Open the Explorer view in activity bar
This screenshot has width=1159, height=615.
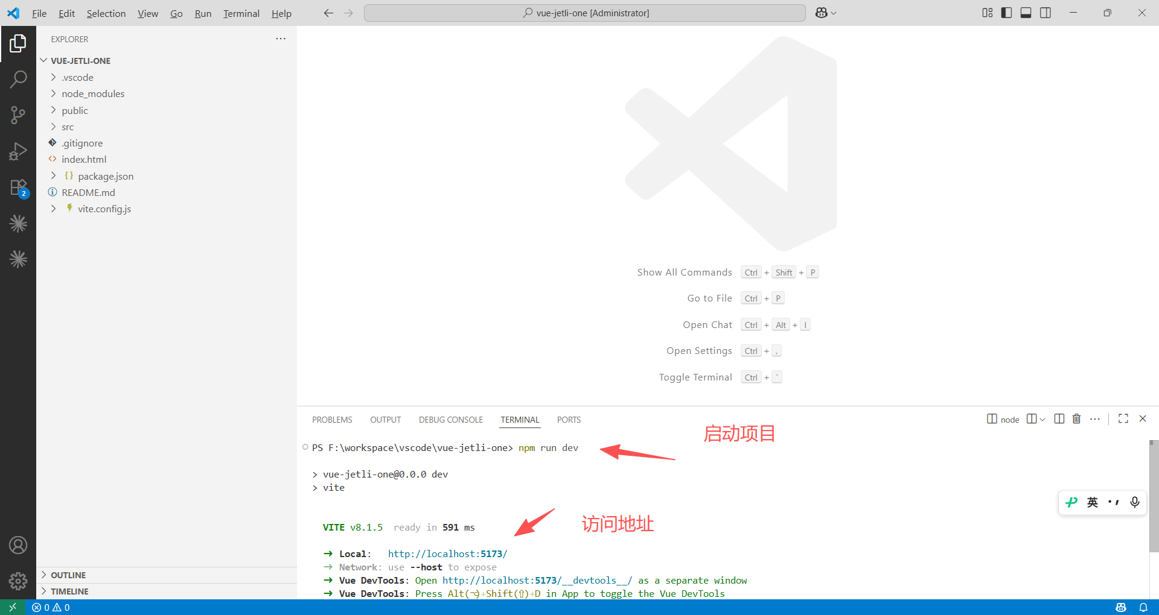18,43
